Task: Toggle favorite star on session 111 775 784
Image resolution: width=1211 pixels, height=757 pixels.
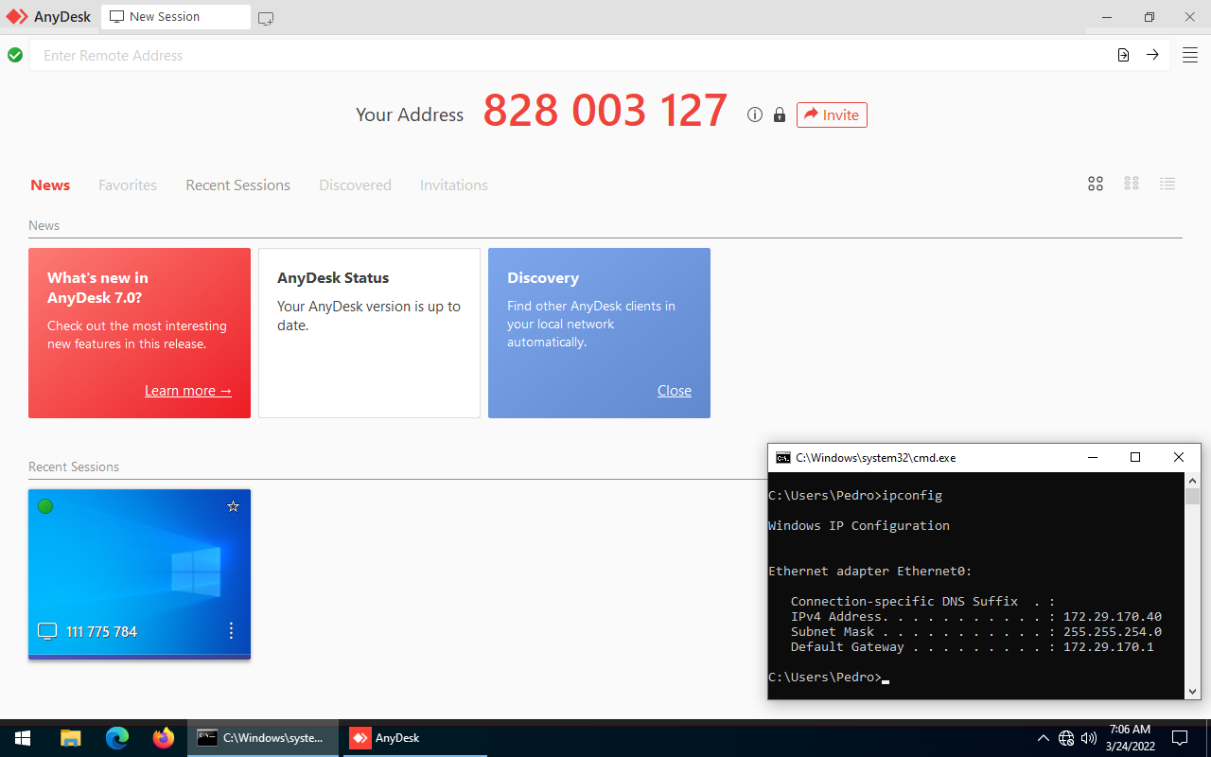Action: point(233,506)
